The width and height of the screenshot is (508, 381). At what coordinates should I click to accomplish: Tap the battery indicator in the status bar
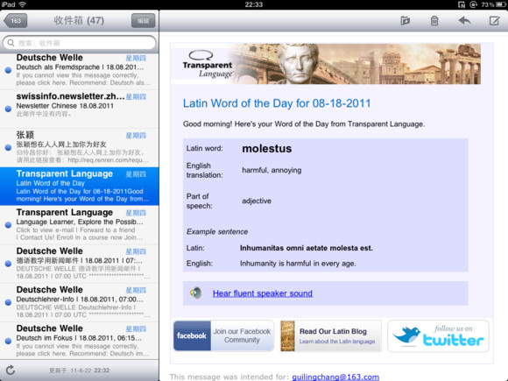point(501,4)
